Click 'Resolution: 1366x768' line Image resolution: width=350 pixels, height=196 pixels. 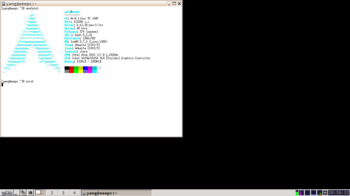tap(80, 38)
